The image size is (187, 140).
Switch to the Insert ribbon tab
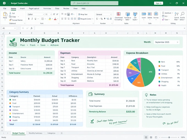(22, 9)
